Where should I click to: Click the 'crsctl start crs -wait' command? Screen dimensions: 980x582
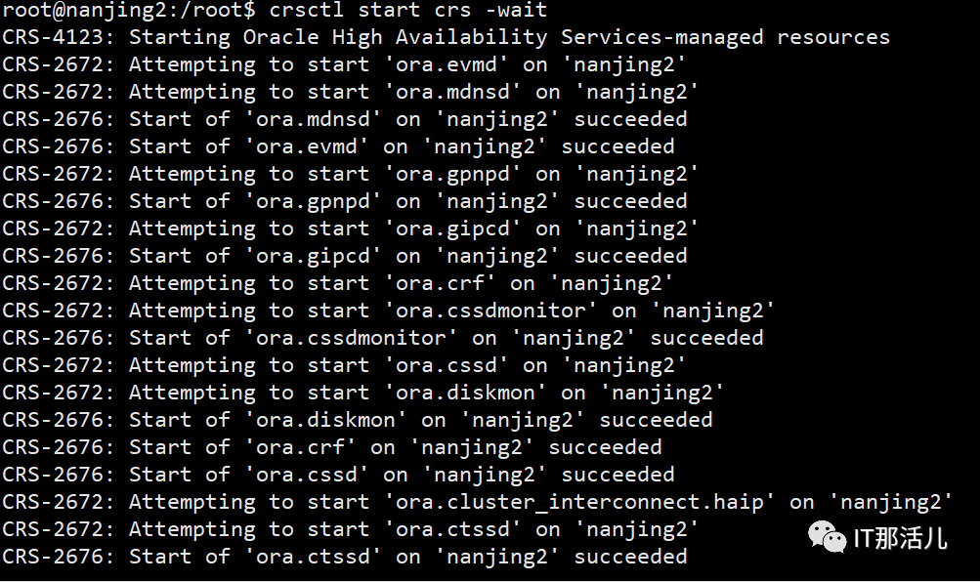coord(408,10)
